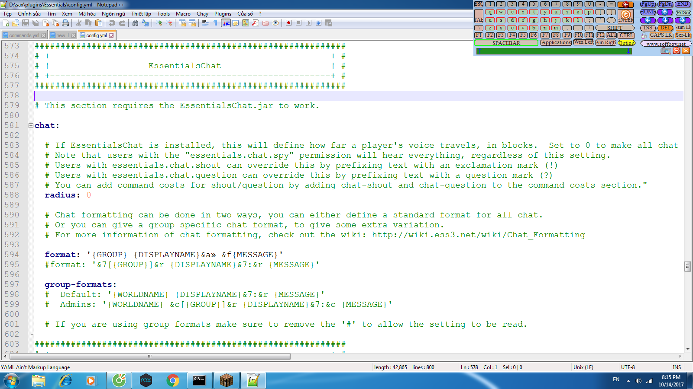Click the Cut scissors icon
Image resolution: width=693 pixels, height=389 pixels.
click(79, 23)
